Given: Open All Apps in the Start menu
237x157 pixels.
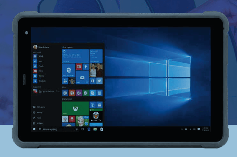Looking at the screenshot, I should (38, 123).
